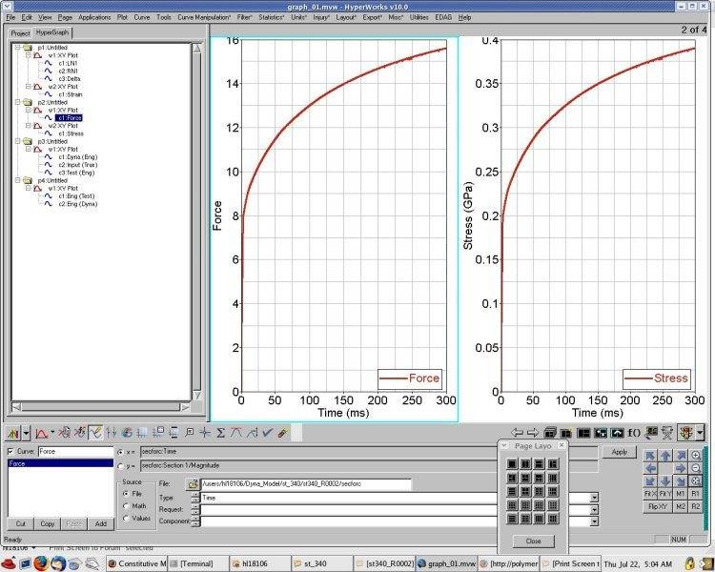This screenshot has width=715, height=572.
Task: Click the Copy button
Action: pos(48,523)
